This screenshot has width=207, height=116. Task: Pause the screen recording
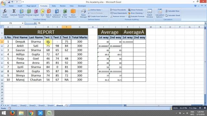pos(200,108)
